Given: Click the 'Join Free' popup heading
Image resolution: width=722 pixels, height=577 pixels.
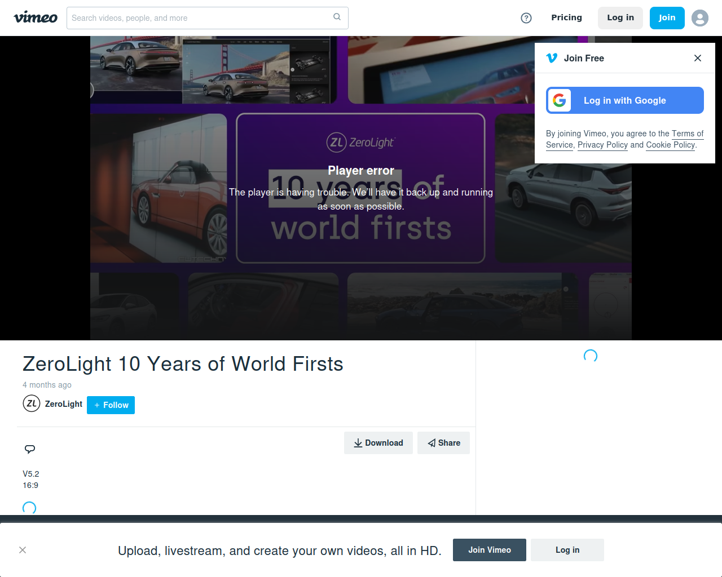Looking at the screenshot, I should click(x=584, y=58).
